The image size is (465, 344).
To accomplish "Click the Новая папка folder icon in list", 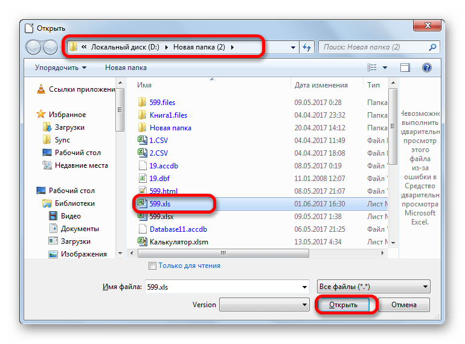I will click(x=142, y=128).
